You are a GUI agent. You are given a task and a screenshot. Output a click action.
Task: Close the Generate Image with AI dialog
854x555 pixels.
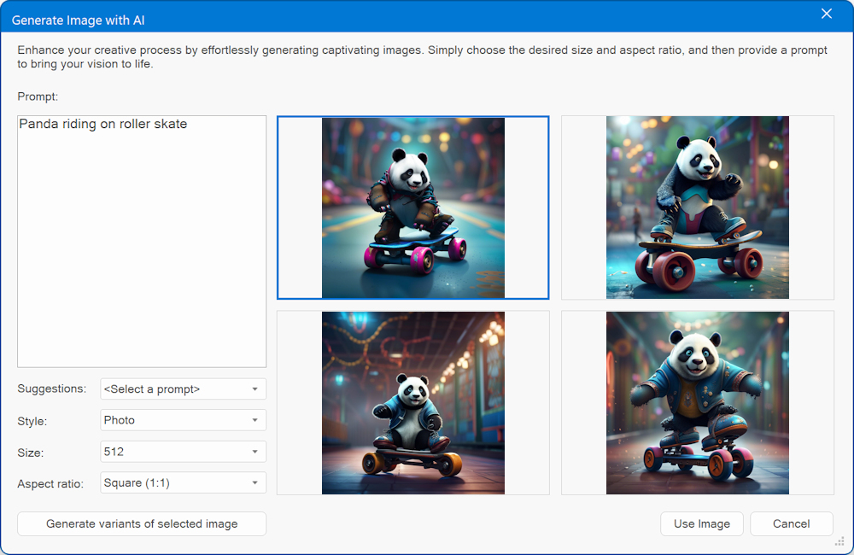pos(826,14)
